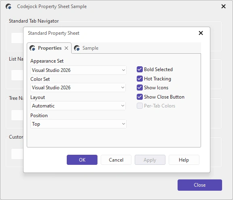The width and height of the screenshot is (233, 200).
Task: Switch to the Properties tab
Action: coord(50,48)
